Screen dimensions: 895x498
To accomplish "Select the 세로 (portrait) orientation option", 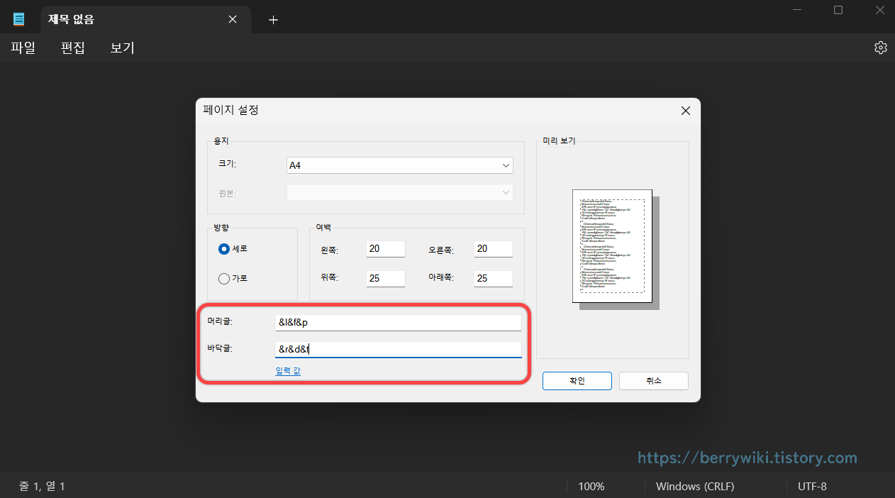I will pyautogui.click(x=224, y=248).
